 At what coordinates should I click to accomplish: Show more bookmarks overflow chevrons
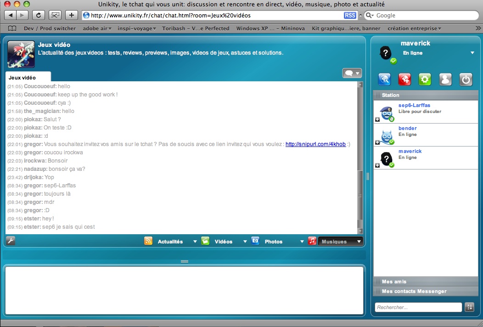pos(478,28)
